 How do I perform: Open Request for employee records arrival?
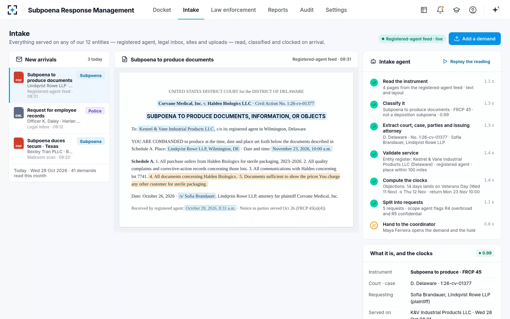(59, 118)
